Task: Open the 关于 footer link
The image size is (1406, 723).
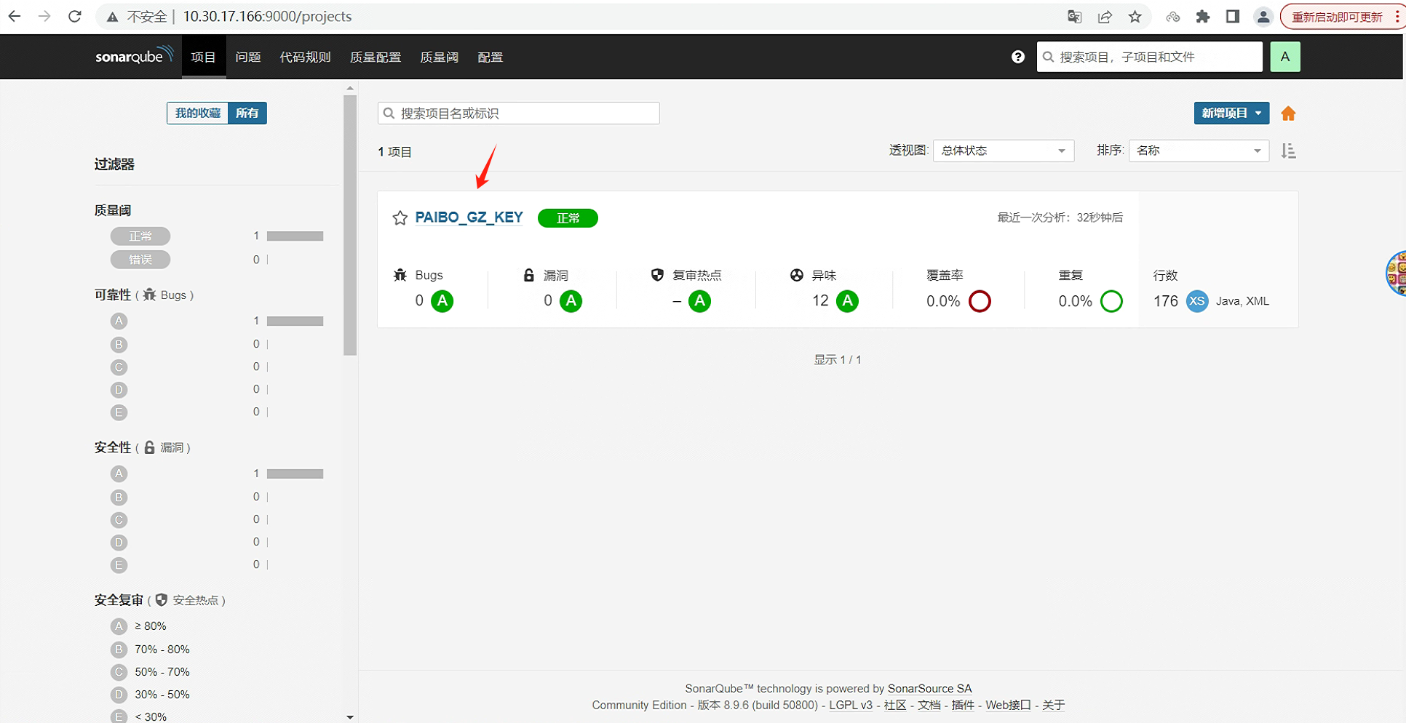Action: (x=1053, y=705)
